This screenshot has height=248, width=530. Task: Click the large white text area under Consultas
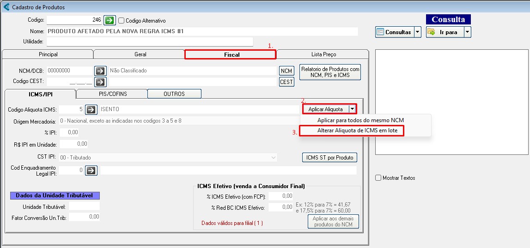[451, 102]
